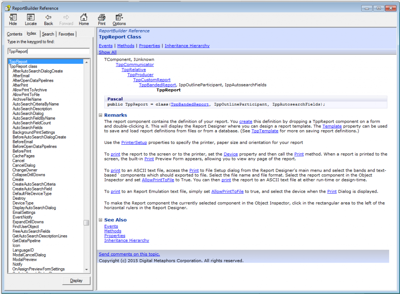This screenshot has width=400, height=294.
Task: Click the Inheritance Hierarchy header link
Action: coord(187,46)
